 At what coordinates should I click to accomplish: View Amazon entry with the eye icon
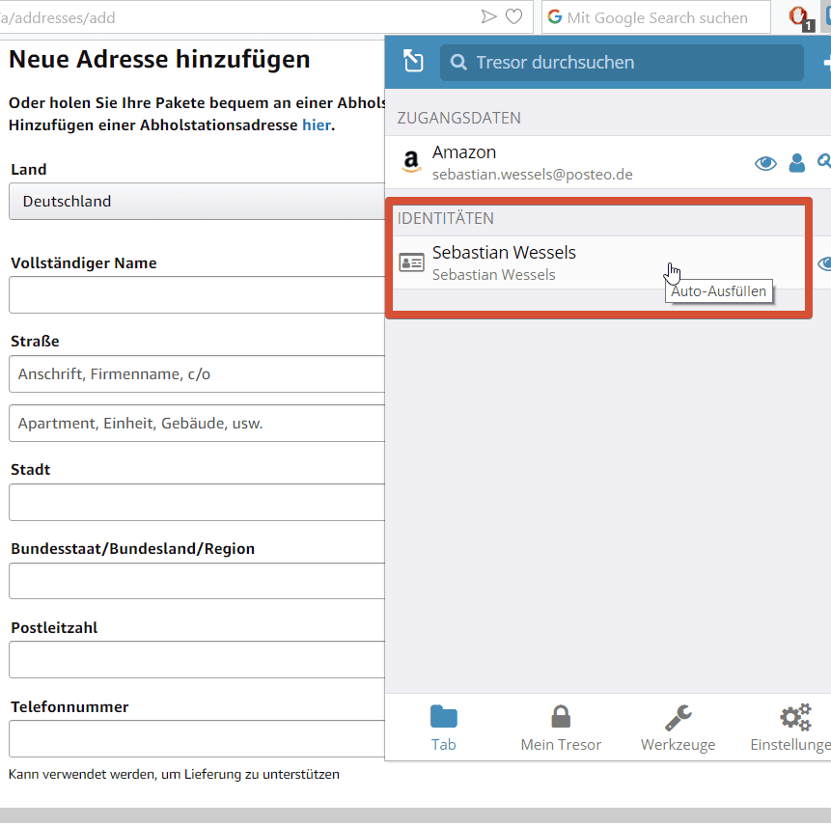(x=765, y=163)
